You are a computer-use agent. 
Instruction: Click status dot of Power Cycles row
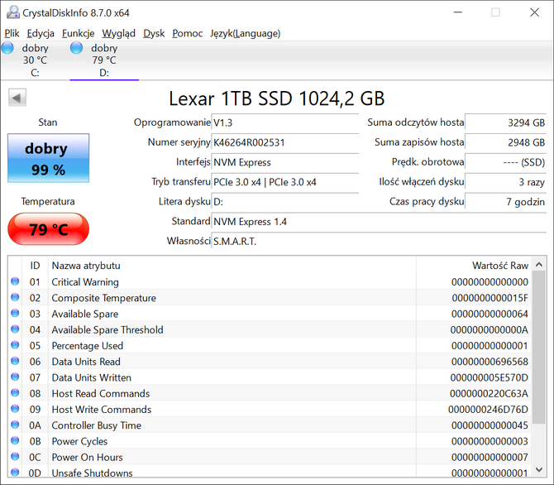point(15,440)
